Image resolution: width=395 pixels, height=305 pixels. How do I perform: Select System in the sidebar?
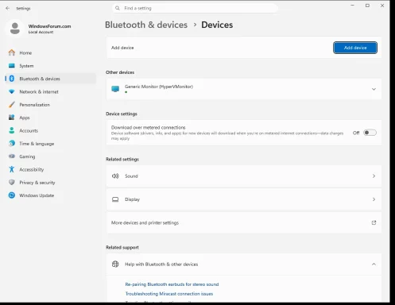(x=50, y=66)
